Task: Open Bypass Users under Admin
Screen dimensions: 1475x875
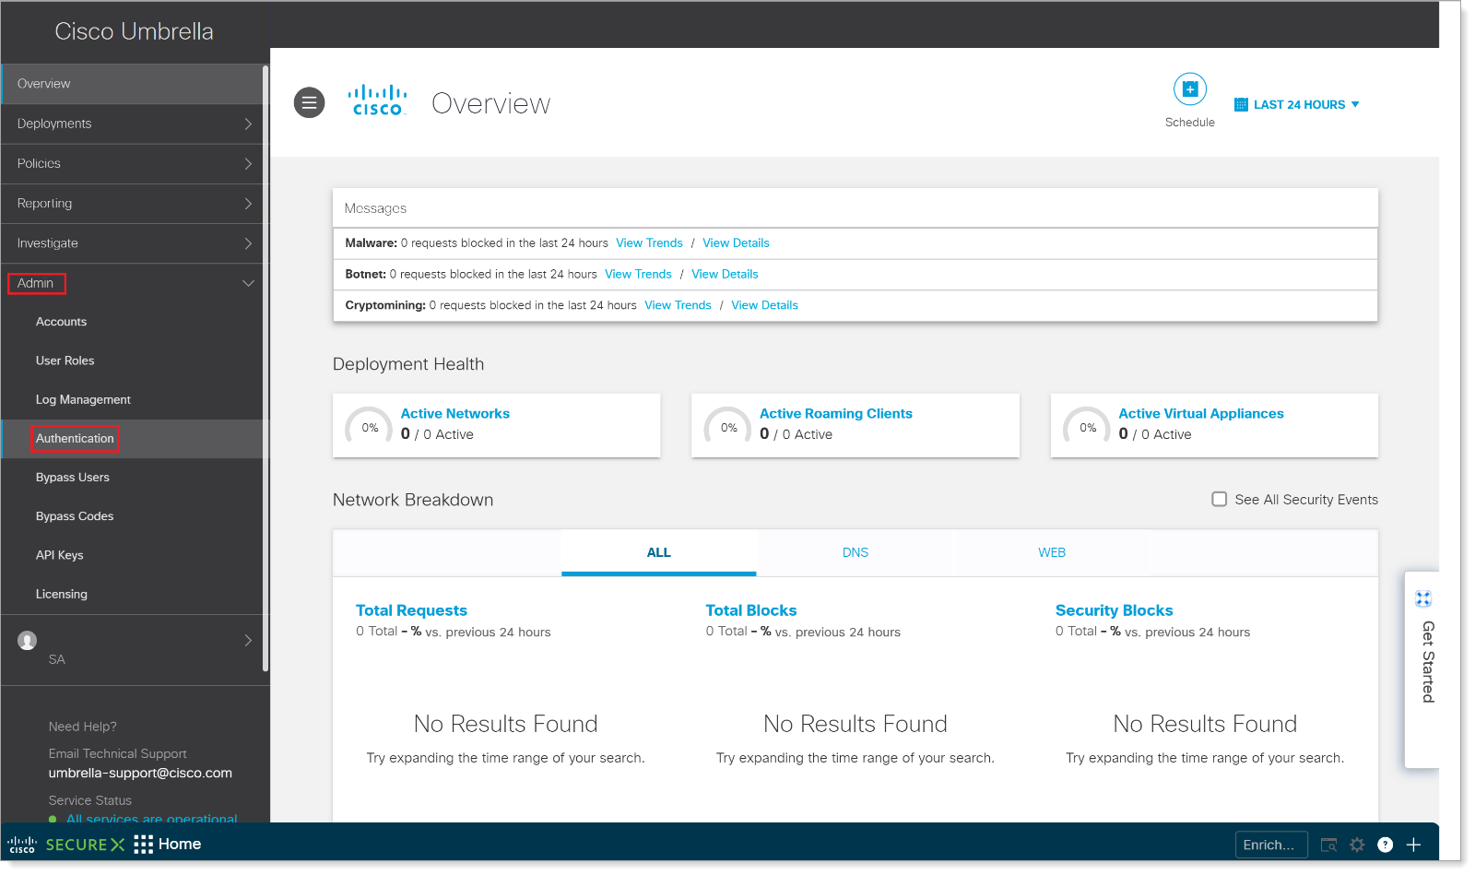Action: (x=72, y=478)
